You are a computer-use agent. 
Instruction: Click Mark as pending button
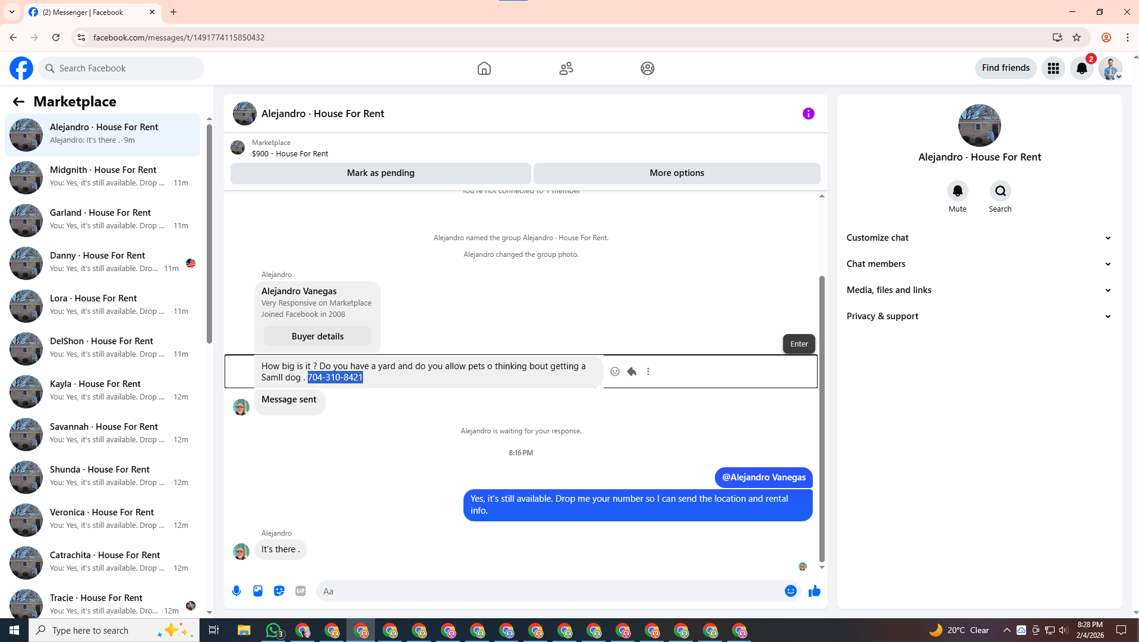[381, 173]
